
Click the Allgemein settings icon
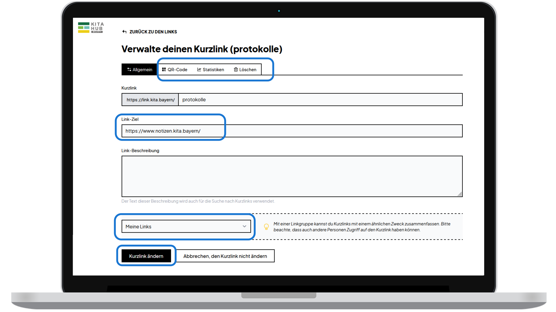[x=129, y=69]
